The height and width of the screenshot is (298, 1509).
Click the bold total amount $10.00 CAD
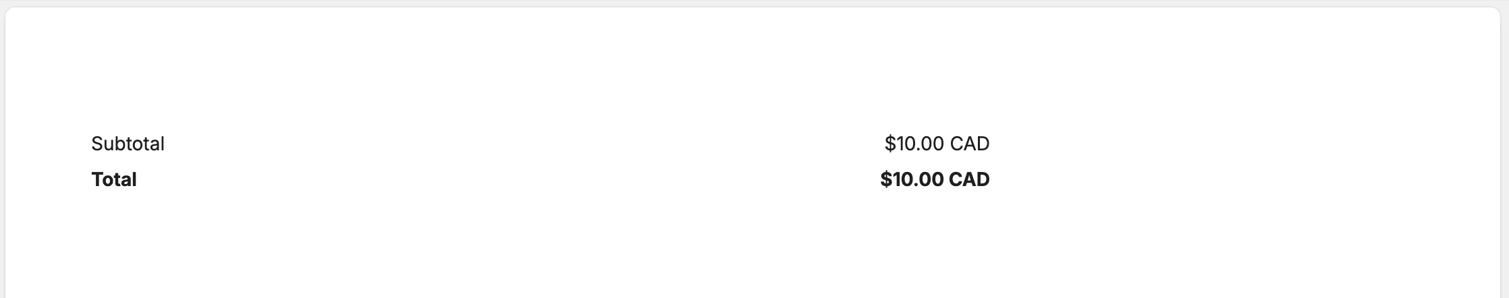pos(934,179)
